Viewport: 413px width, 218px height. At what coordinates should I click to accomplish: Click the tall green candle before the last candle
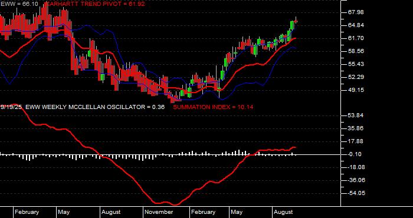point(292,25)
